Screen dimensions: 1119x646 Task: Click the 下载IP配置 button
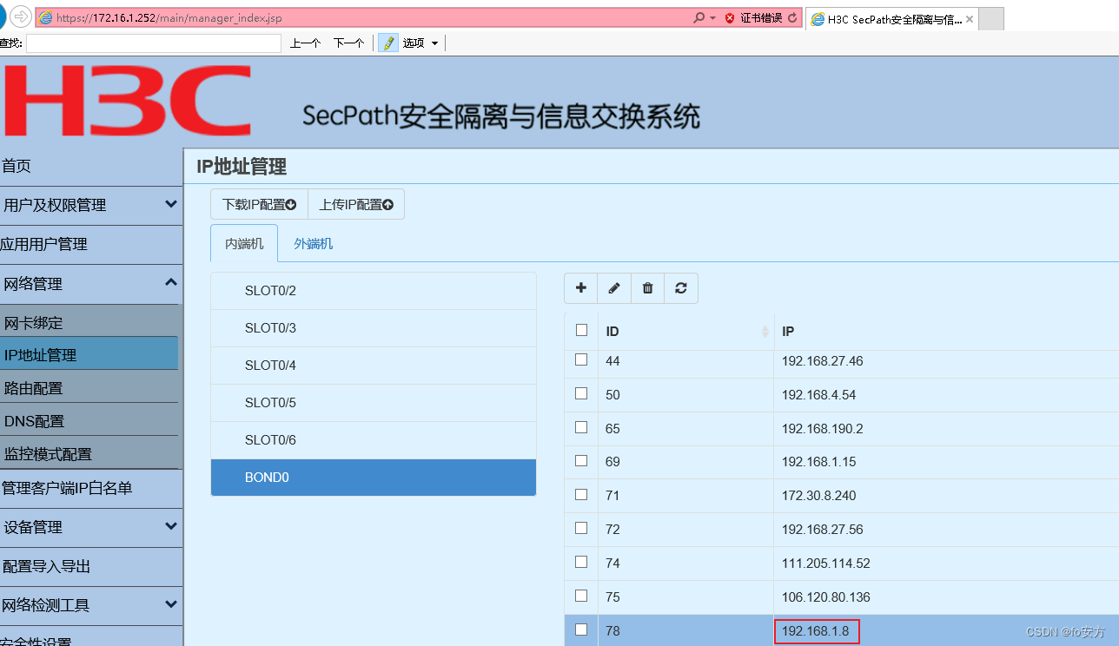(x=259, y=205)
